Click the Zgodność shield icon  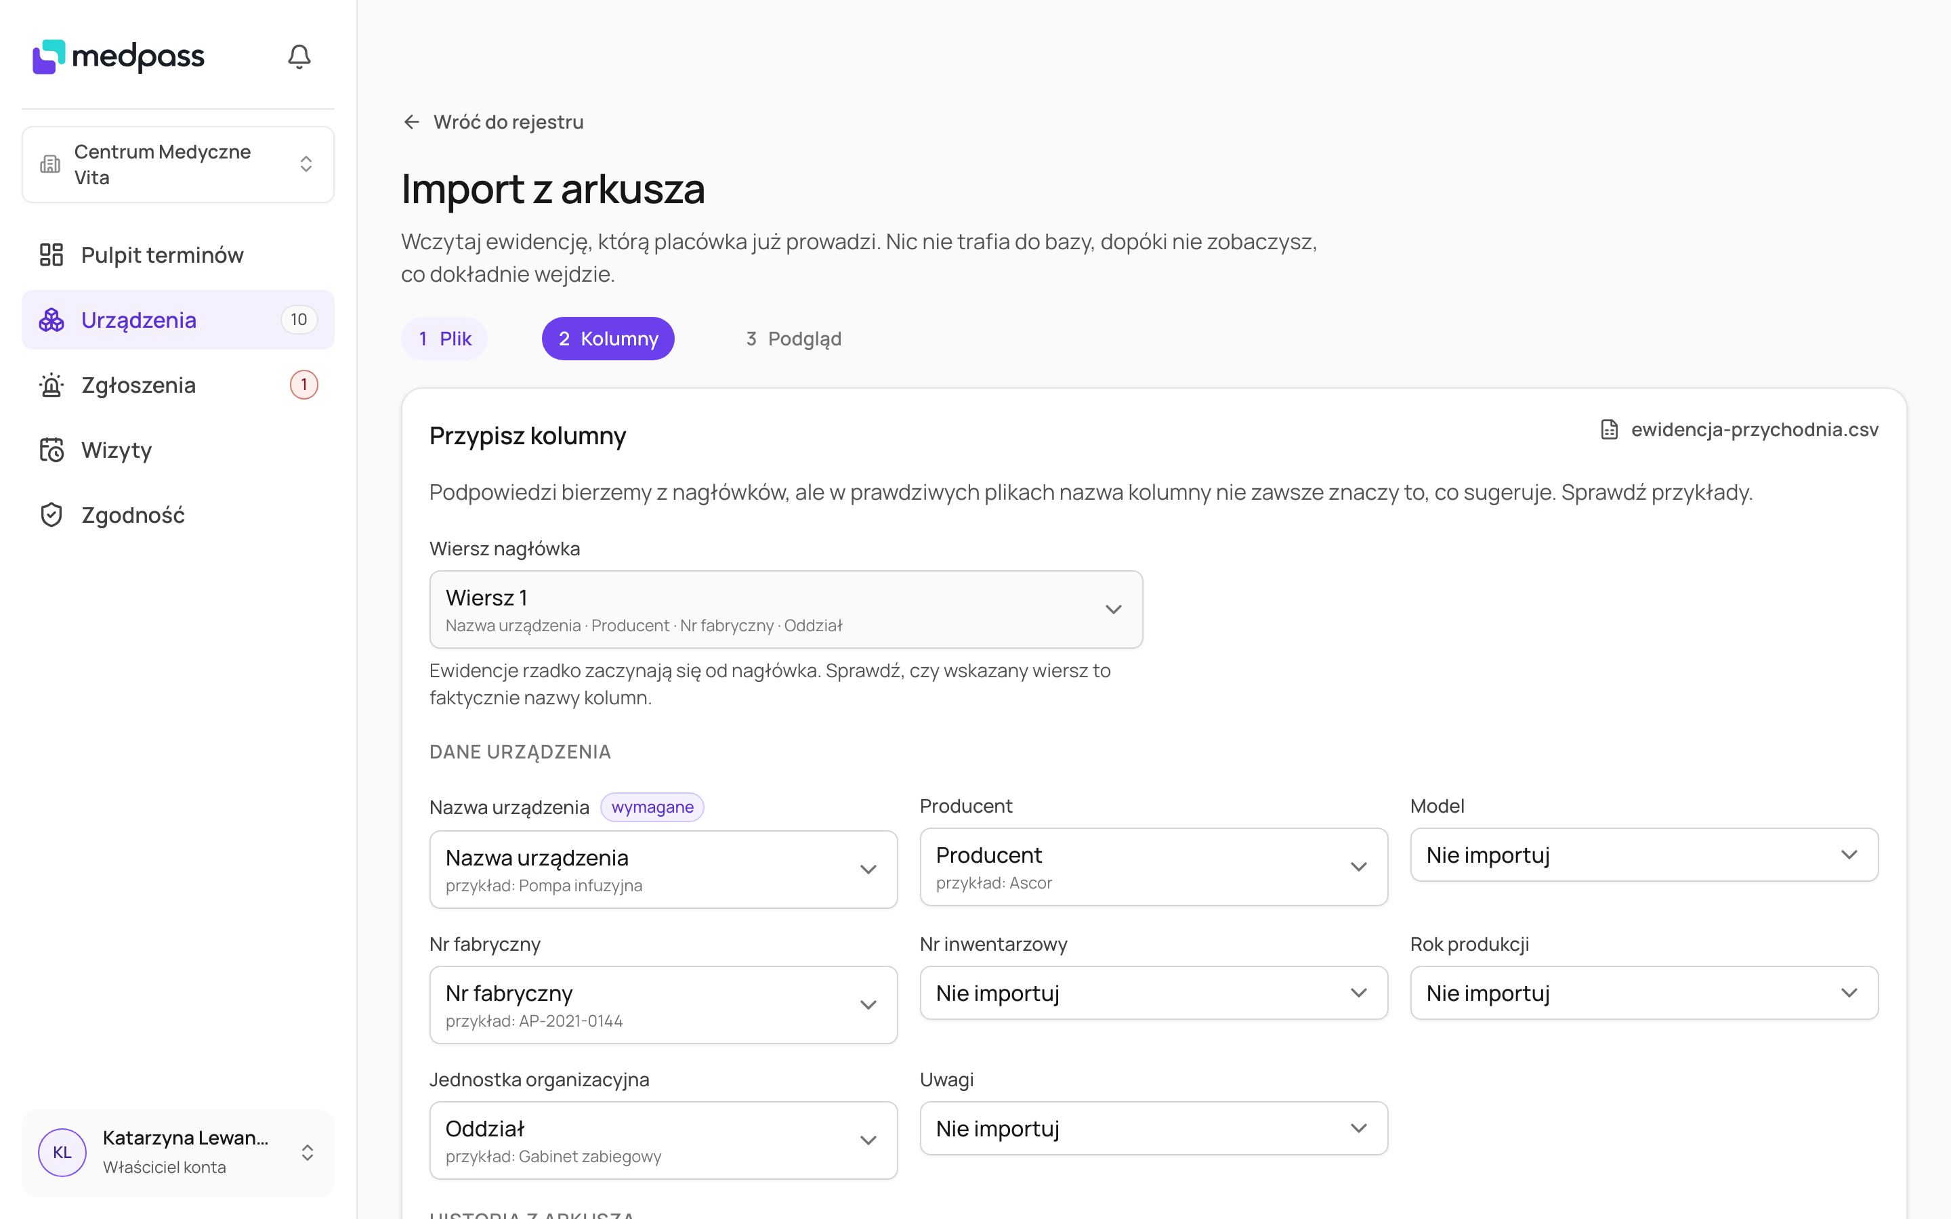51,515
